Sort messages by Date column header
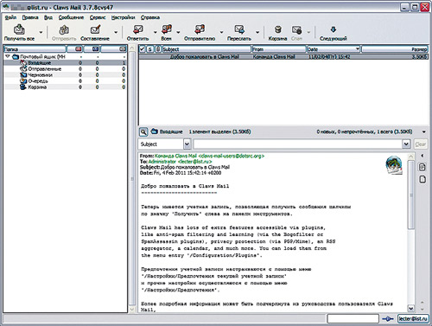The width and height of the screenshot is (432, 326). (x=334, y=49)
